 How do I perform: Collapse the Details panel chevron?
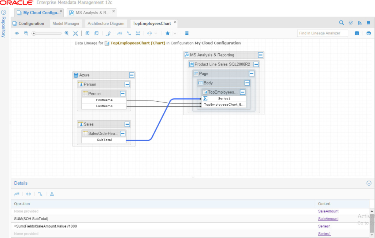[369, 183]
